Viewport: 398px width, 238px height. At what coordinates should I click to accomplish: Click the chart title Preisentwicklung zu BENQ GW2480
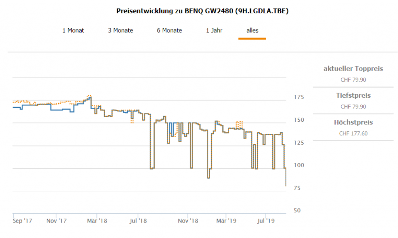202,11
